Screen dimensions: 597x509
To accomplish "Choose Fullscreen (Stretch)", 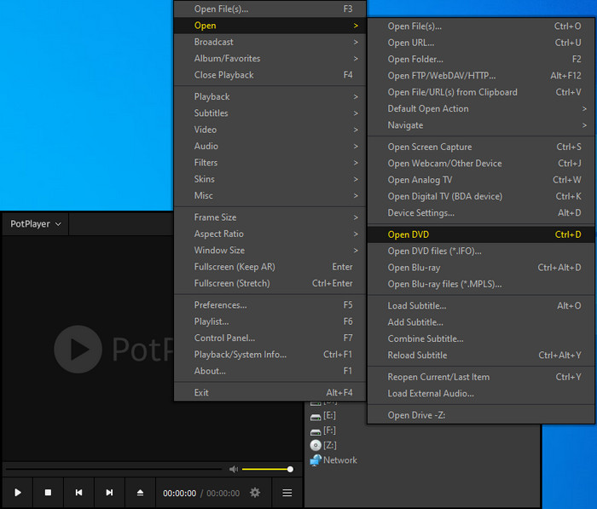I will [x=270, y=283].
